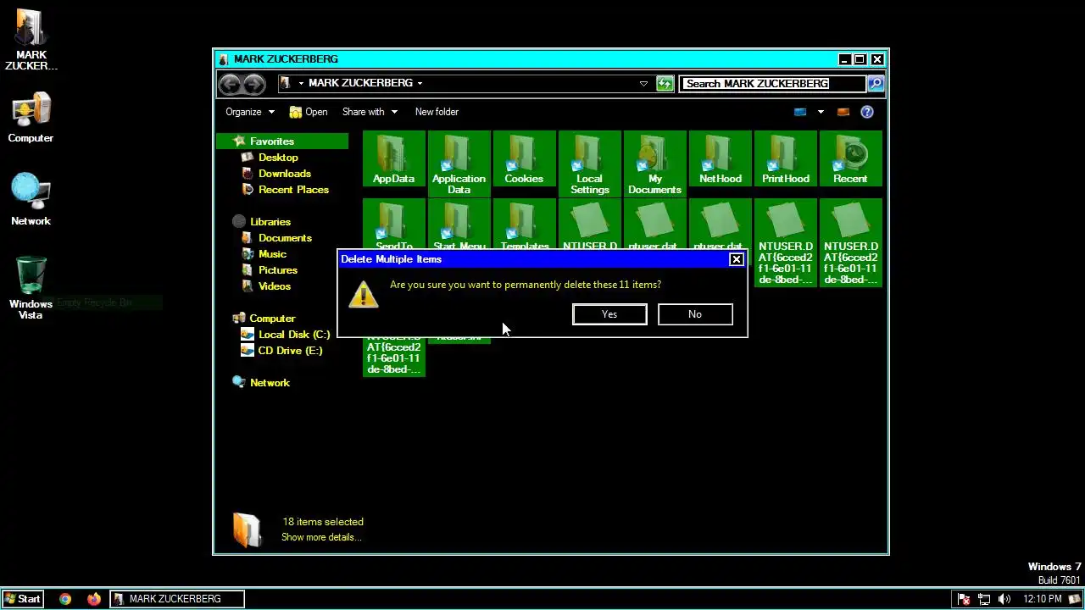Select the Network desktop icon
Image resolution: width=1085 pixels, height=610 pixels.
tap(31, 200)
